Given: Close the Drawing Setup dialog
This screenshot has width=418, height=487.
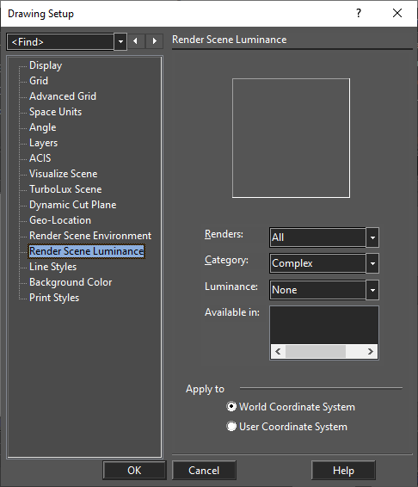Looking at the screenshot, I should [x=397, y=14].
